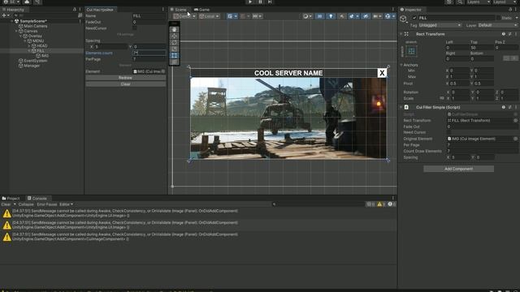520x292 pixels.
Task: Select the Rect tool in Scene toolbar
Action: tap(174, 55)
